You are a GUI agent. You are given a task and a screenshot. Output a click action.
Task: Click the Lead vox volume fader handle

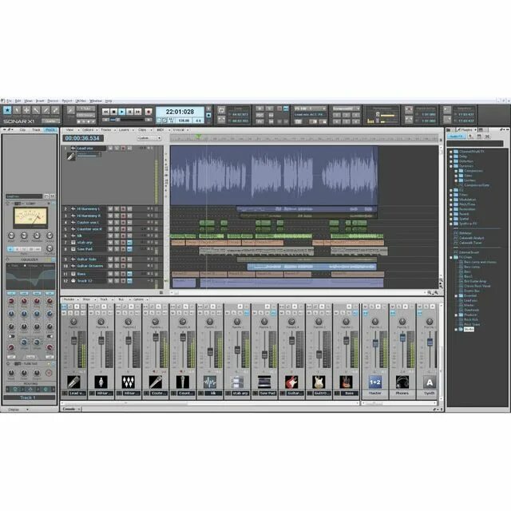[x=74, y=341]
